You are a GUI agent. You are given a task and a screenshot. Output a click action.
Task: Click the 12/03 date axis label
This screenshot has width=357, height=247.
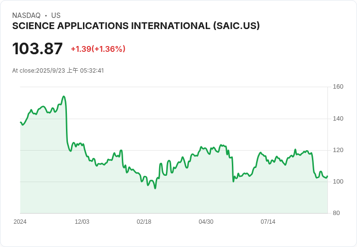pos(82,222)
